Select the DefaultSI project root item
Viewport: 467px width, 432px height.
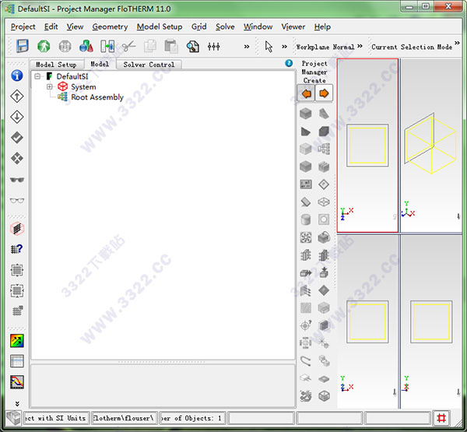tap(72, 76)
